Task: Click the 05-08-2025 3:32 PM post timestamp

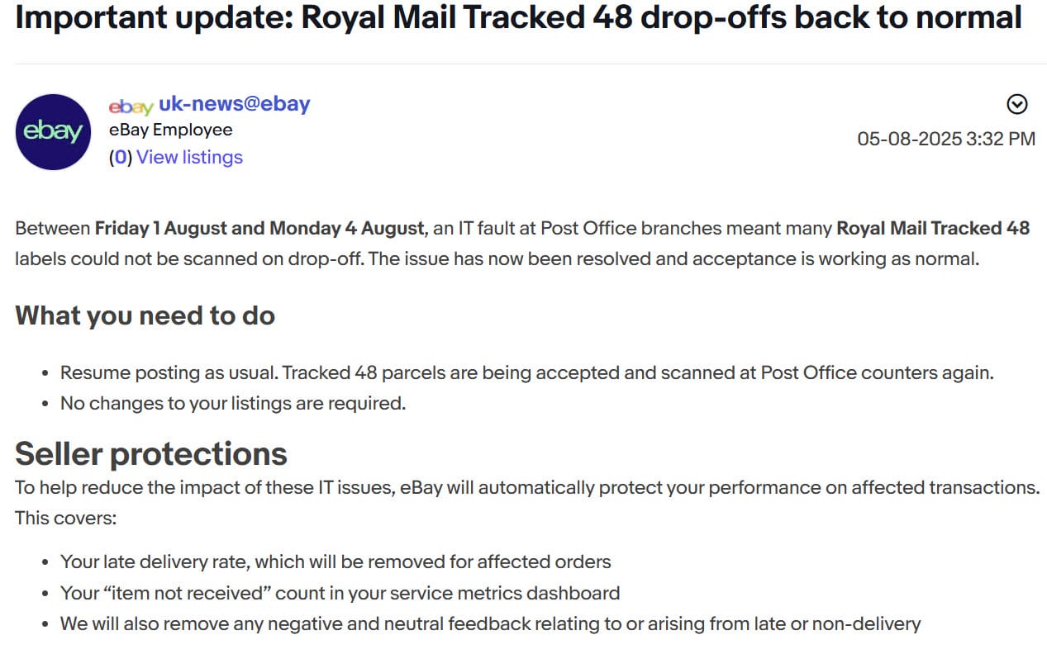Action: 945,139
